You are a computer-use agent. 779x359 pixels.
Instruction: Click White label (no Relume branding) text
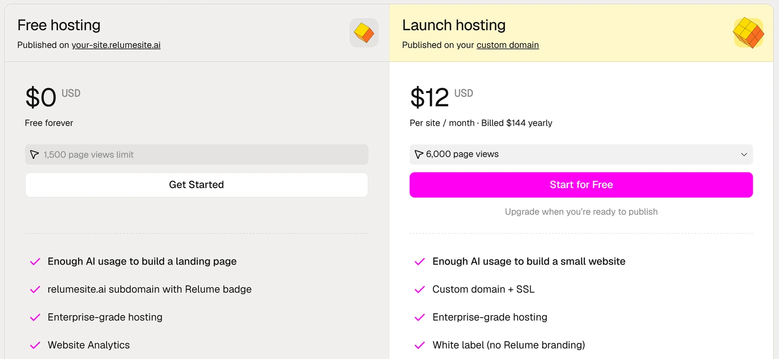509,345
